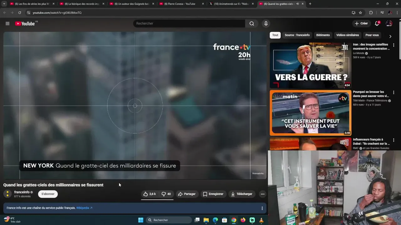Viewport: 401px width, 225px height.
Task: Download video with Télécharger button
Action: pos(242,194)
